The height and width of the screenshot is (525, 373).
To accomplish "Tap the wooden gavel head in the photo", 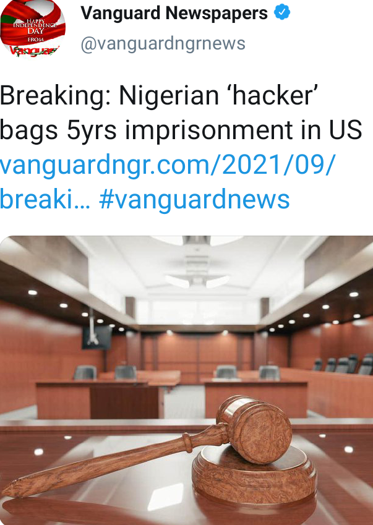I will click(254, 429).
